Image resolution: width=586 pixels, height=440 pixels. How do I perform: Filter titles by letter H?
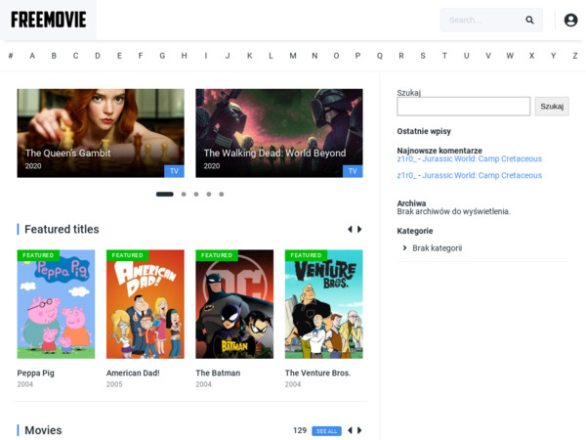185,56
